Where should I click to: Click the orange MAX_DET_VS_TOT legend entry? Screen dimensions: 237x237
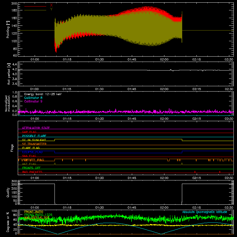pos(36,218)
